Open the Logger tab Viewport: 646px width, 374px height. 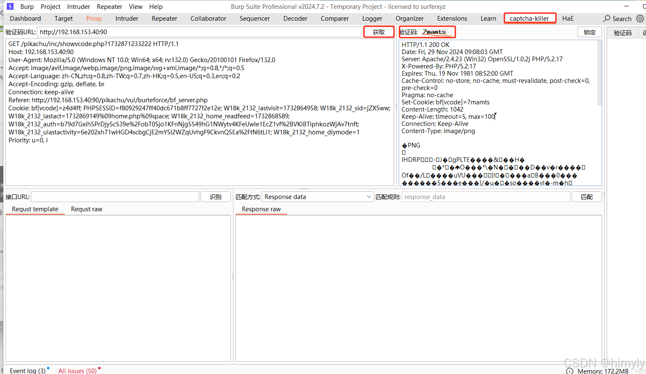[x=372, y=19]
